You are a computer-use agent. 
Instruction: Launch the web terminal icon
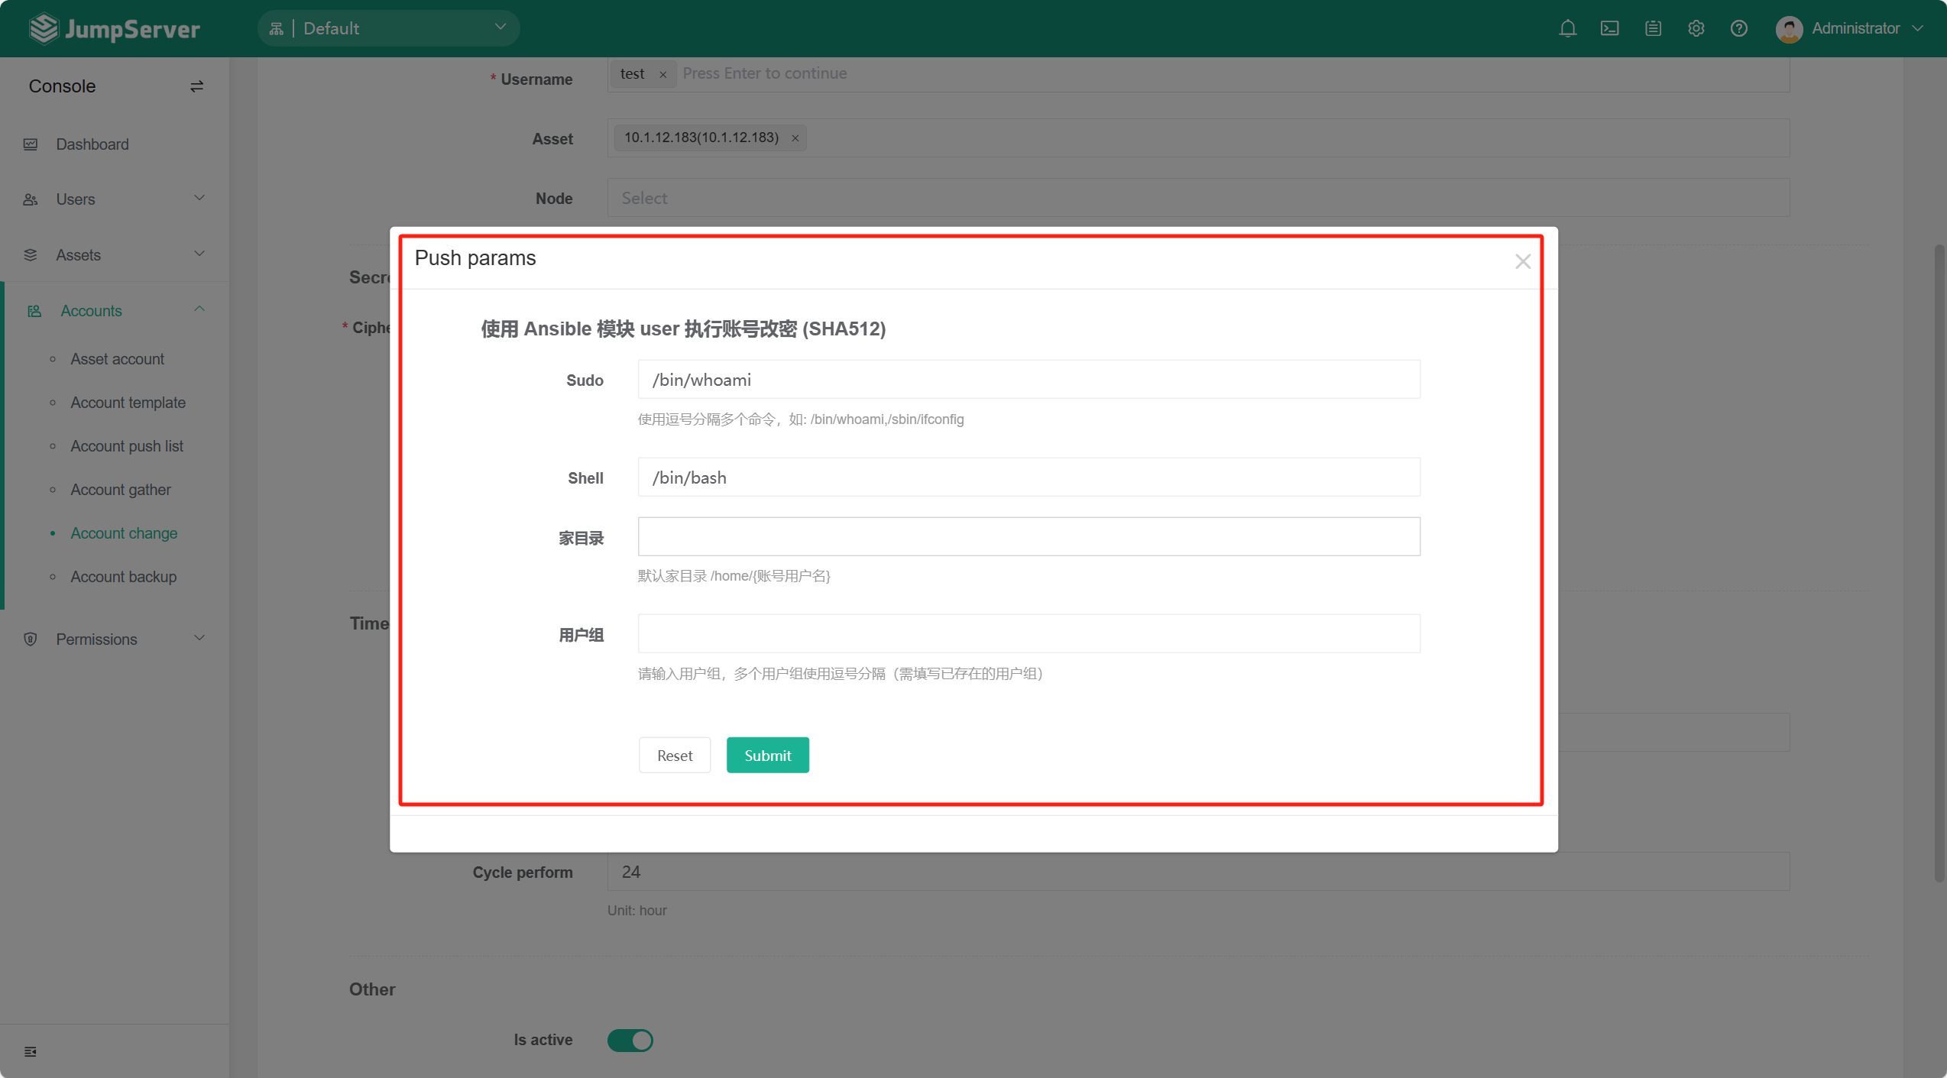[x=1610, y=28]
